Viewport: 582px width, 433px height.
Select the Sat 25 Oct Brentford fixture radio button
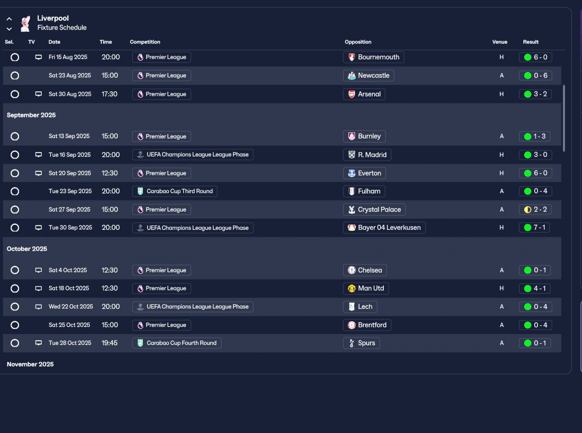click(x=15, y=325)
